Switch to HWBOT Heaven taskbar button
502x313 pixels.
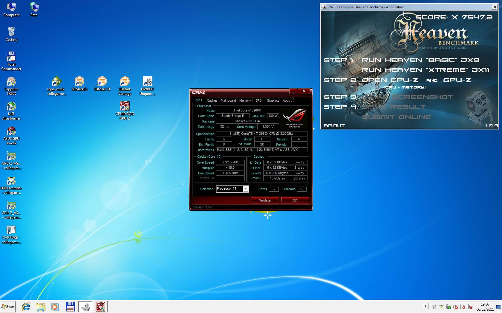pyautogui.click(x=86, y=307)
